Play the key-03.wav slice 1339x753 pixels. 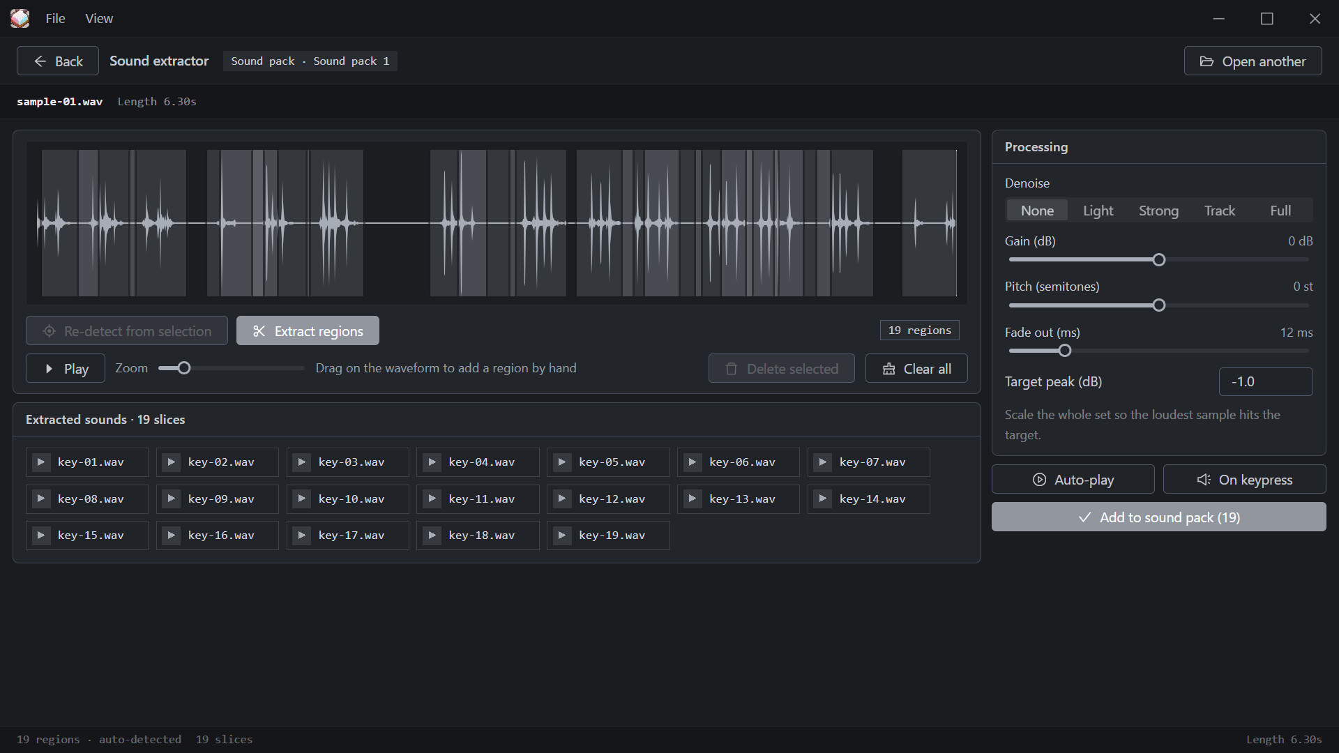[x=302, y=462]
